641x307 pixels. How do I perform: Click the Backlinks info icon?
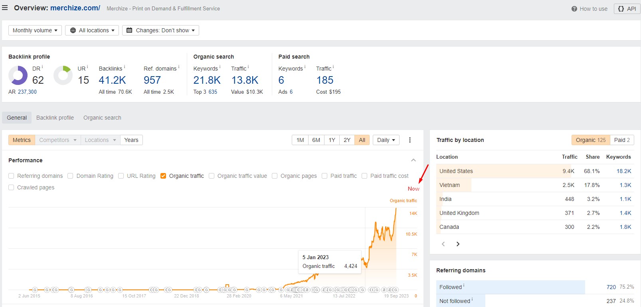(125, 67)
